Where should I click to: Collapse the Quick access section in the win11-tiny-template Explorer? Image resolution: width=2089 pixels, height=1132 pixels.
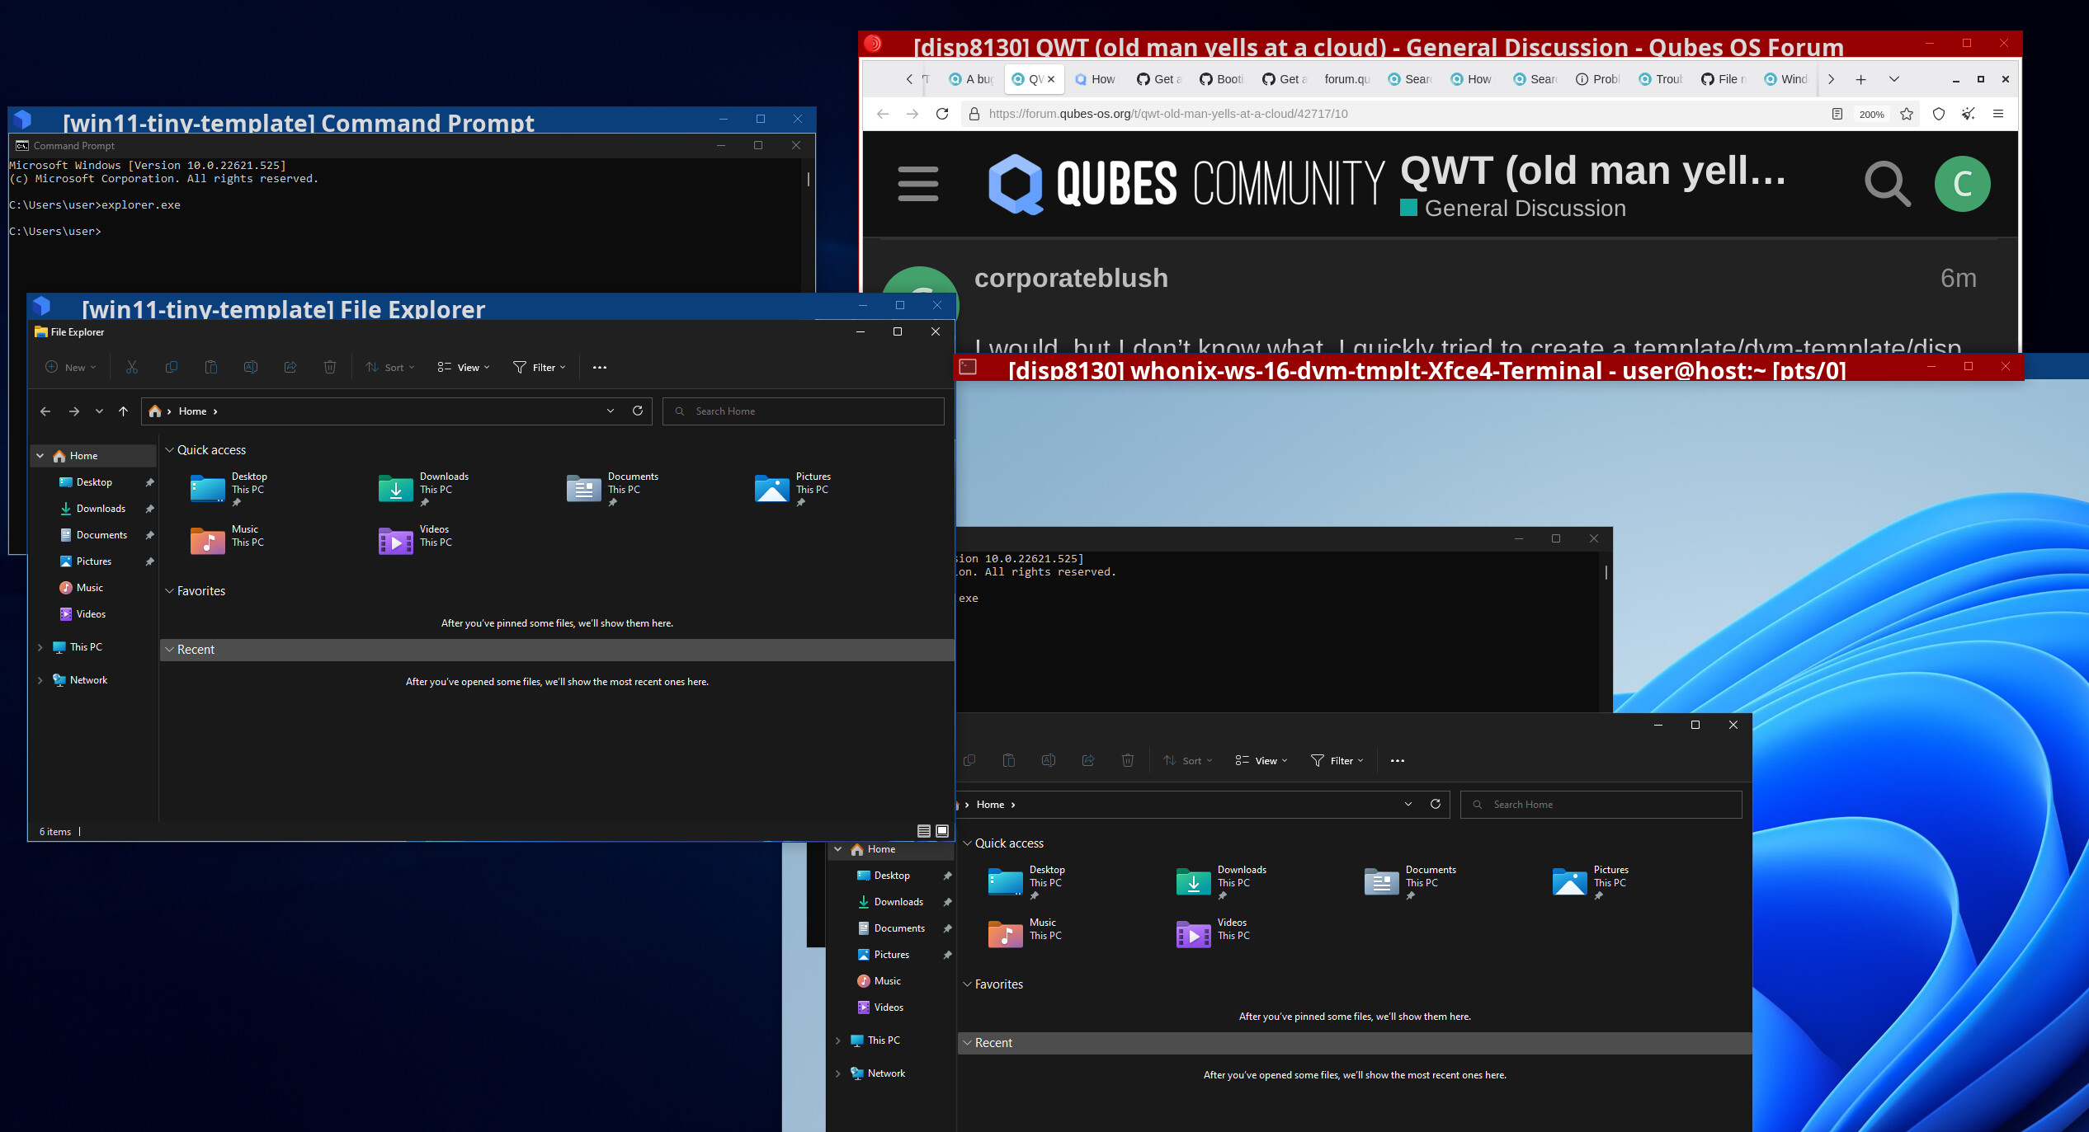point(169,450)
